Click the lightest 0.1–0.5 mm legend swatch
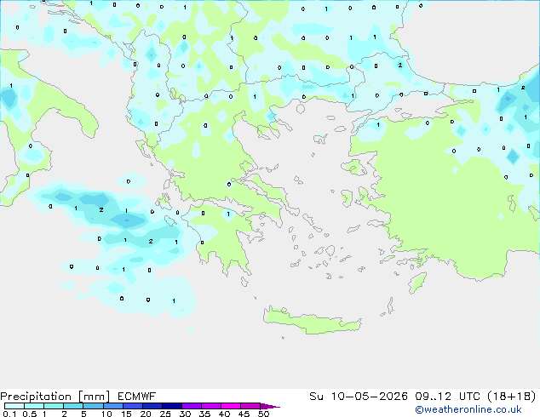The image size is (540, 417). pos(14,406)
